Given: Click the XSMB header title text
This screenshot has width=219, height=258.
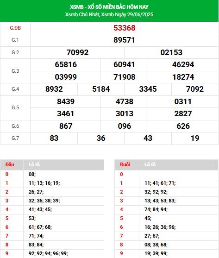Looking at the screenshot, I should (109, 7).
